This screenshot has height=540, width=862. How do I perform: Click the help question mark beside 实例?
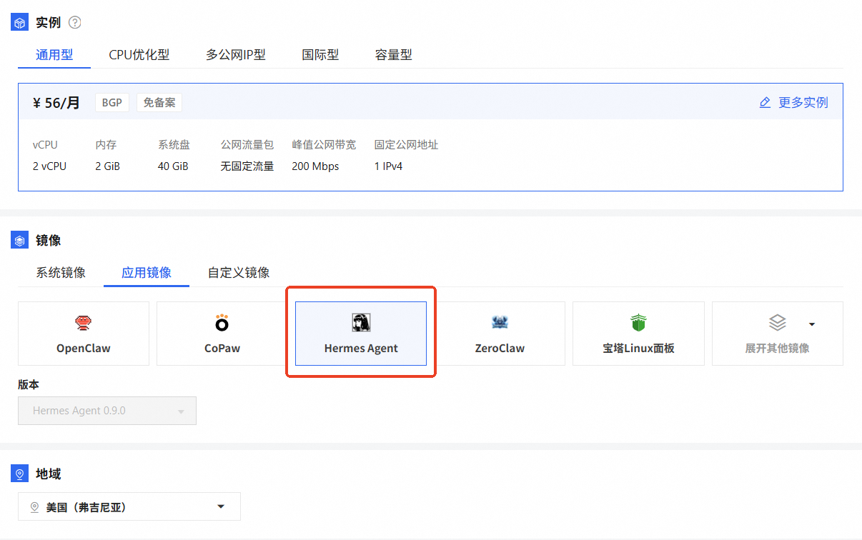75,23
